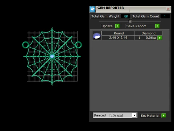Viewport: 174px width, 131px height.
Task: Click the 'Round' cell in gem row
Action: (118, 33)
